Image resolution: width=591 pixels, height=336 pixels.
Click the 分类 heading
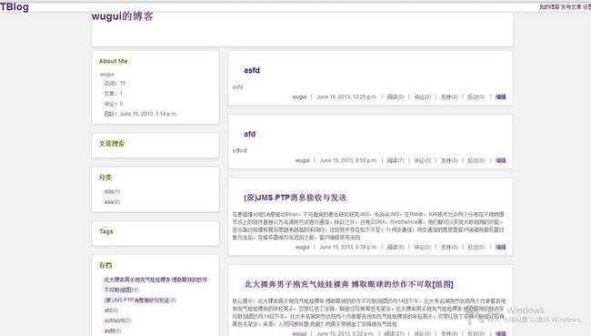pyautogui.click(x=105, y=177)
